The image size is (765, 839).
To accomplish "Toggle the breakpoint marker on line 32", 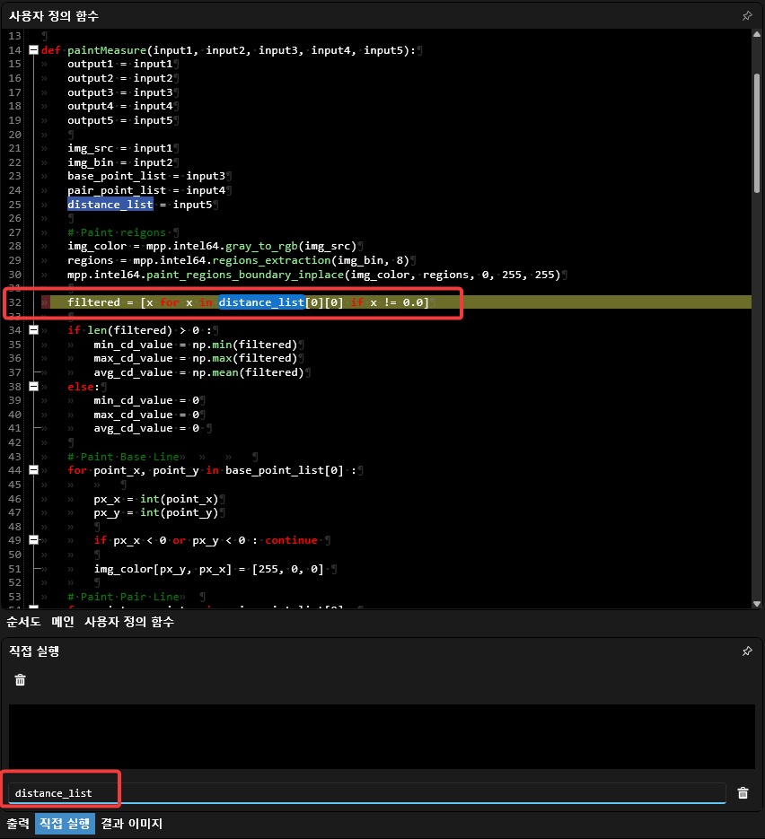I will click(x=43, y=302).
